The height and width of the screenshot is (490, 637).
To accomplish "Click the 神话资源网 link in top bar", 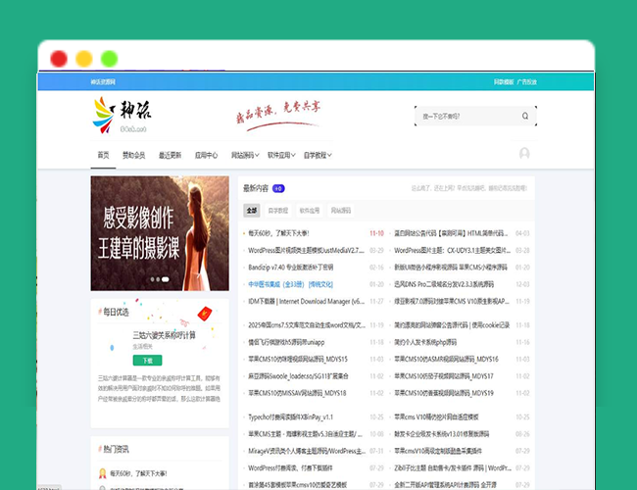I will point(103,82).
